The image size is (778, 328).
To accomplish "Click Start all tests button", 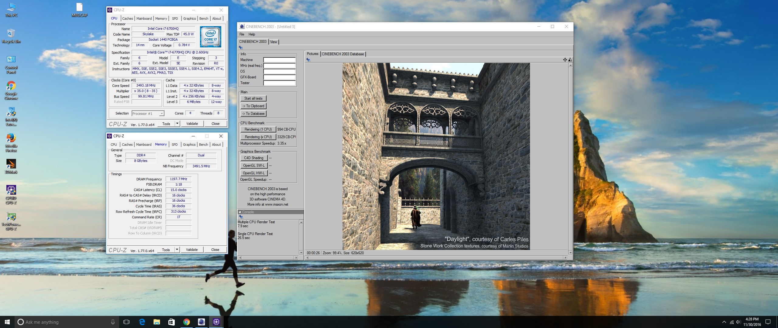I will [x=253, y=98].
